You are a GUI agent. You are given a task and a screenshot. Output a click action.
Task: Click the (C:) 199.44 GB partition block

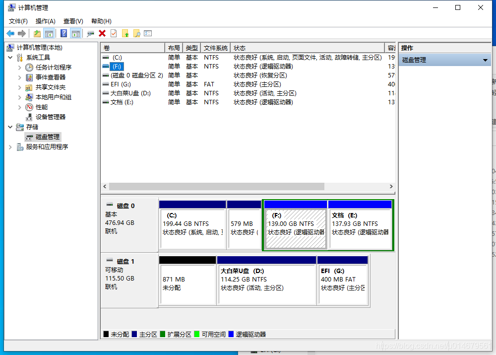click(192, 225)
